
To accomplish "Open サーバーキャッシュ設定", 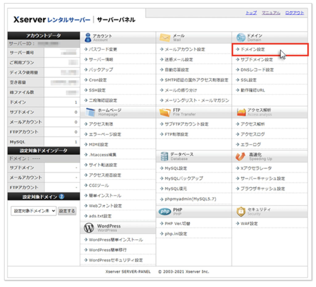I will point(263,179).
